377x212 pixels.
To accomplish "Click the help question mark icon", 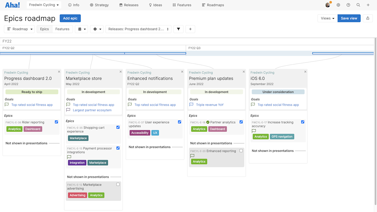I will tap(348, 5).
